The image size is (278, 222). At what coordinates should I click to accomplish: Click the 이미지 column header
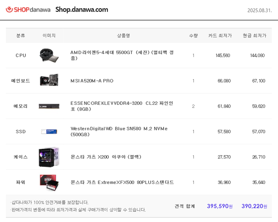pyautogui.click(x=49, y=36)
